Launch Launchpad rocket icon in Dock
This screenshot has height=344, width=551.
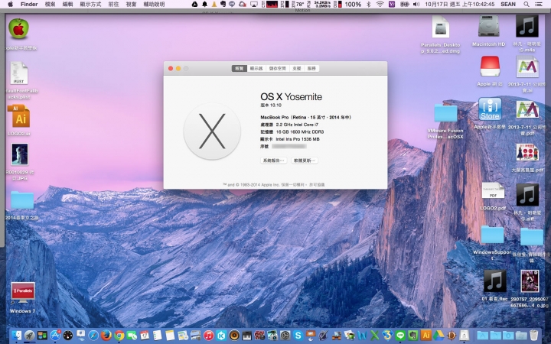click(30, 336)
